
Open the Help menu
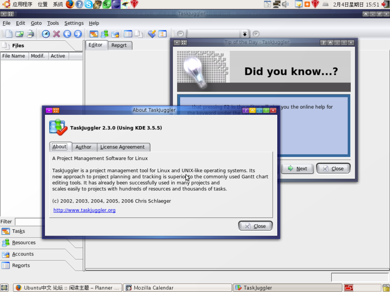coord(94,23)
